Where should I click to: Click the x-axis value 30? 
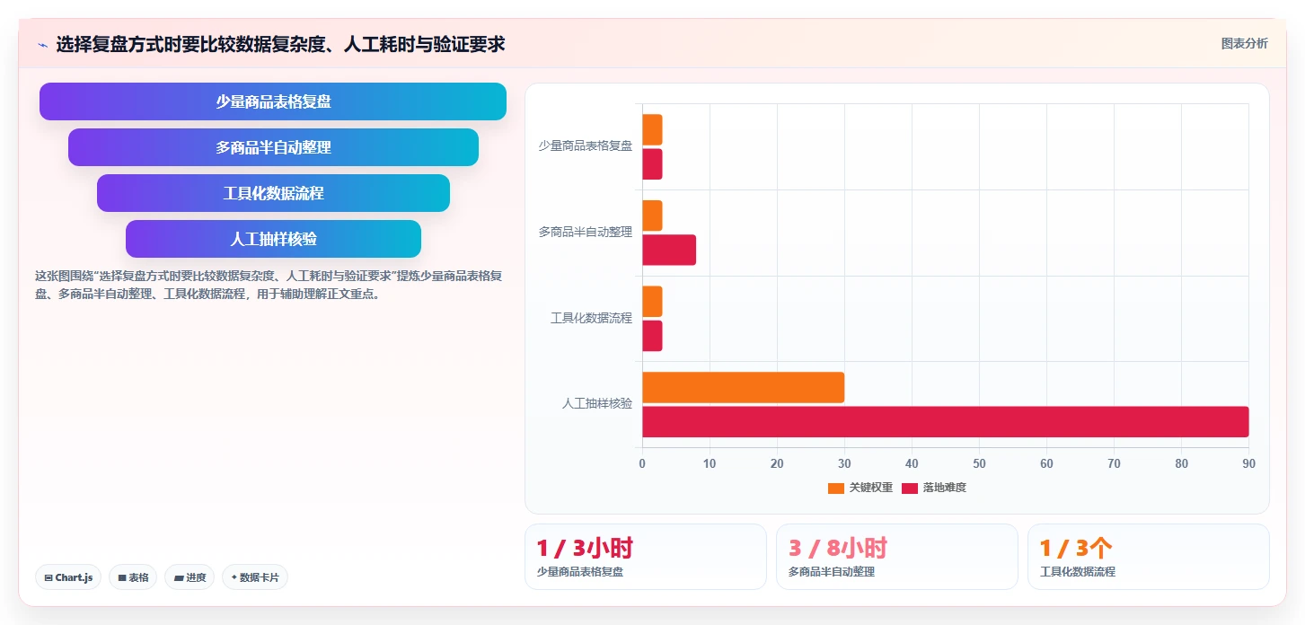[x=844, y=463]
